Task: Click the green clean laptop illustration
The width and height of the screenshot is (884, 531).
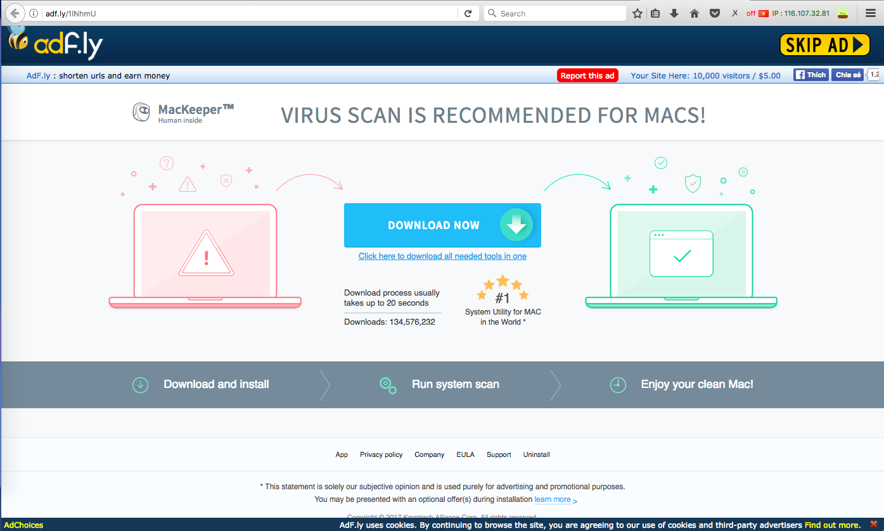Action: coord(681,256)
